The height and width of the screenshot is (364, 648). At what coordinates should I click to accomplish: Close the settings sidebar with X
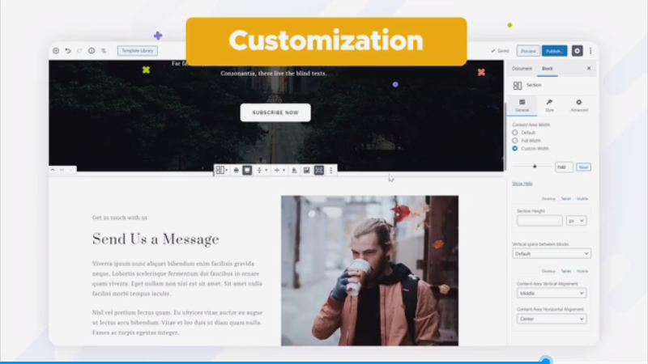click(x=589, y=68)
